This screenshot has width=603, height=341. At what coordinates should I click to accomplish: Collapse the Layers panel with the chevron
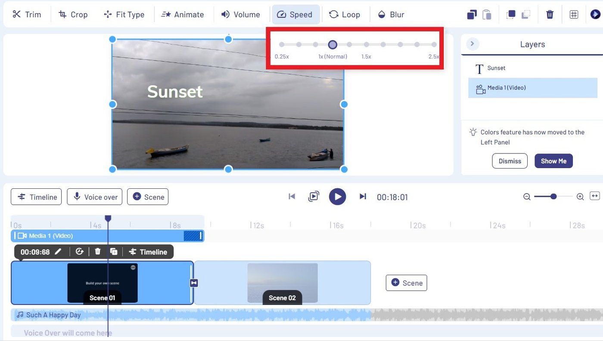[x=472, y=43]
